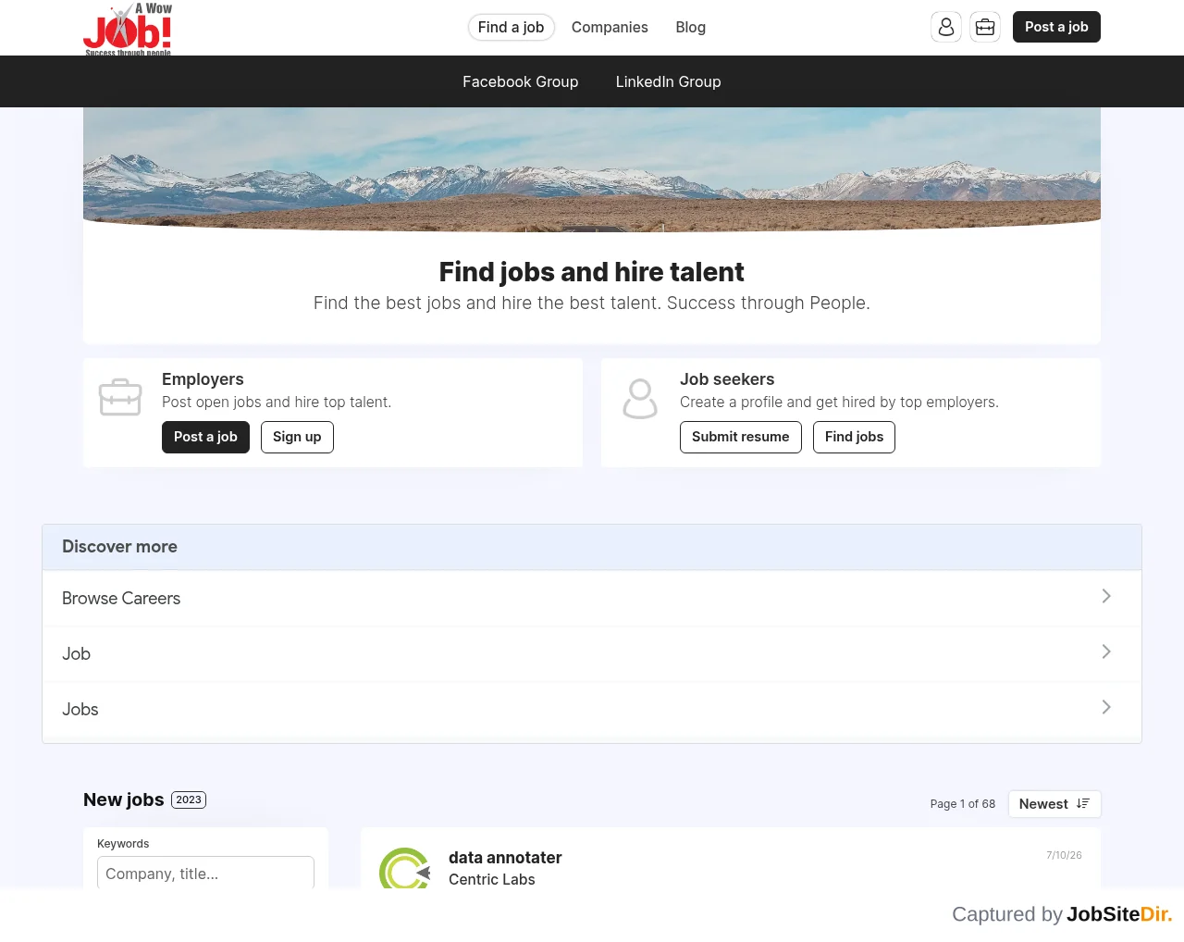Screen dimensions: 1184x942
Task: Click Post a job button in header
Action: pyautogui.click(x=1056, y=27)
